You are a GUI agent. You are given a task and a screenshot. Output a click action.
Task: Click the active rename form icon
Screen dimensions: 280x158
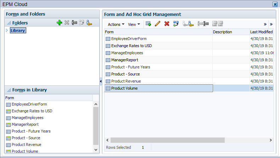point(206,24)
